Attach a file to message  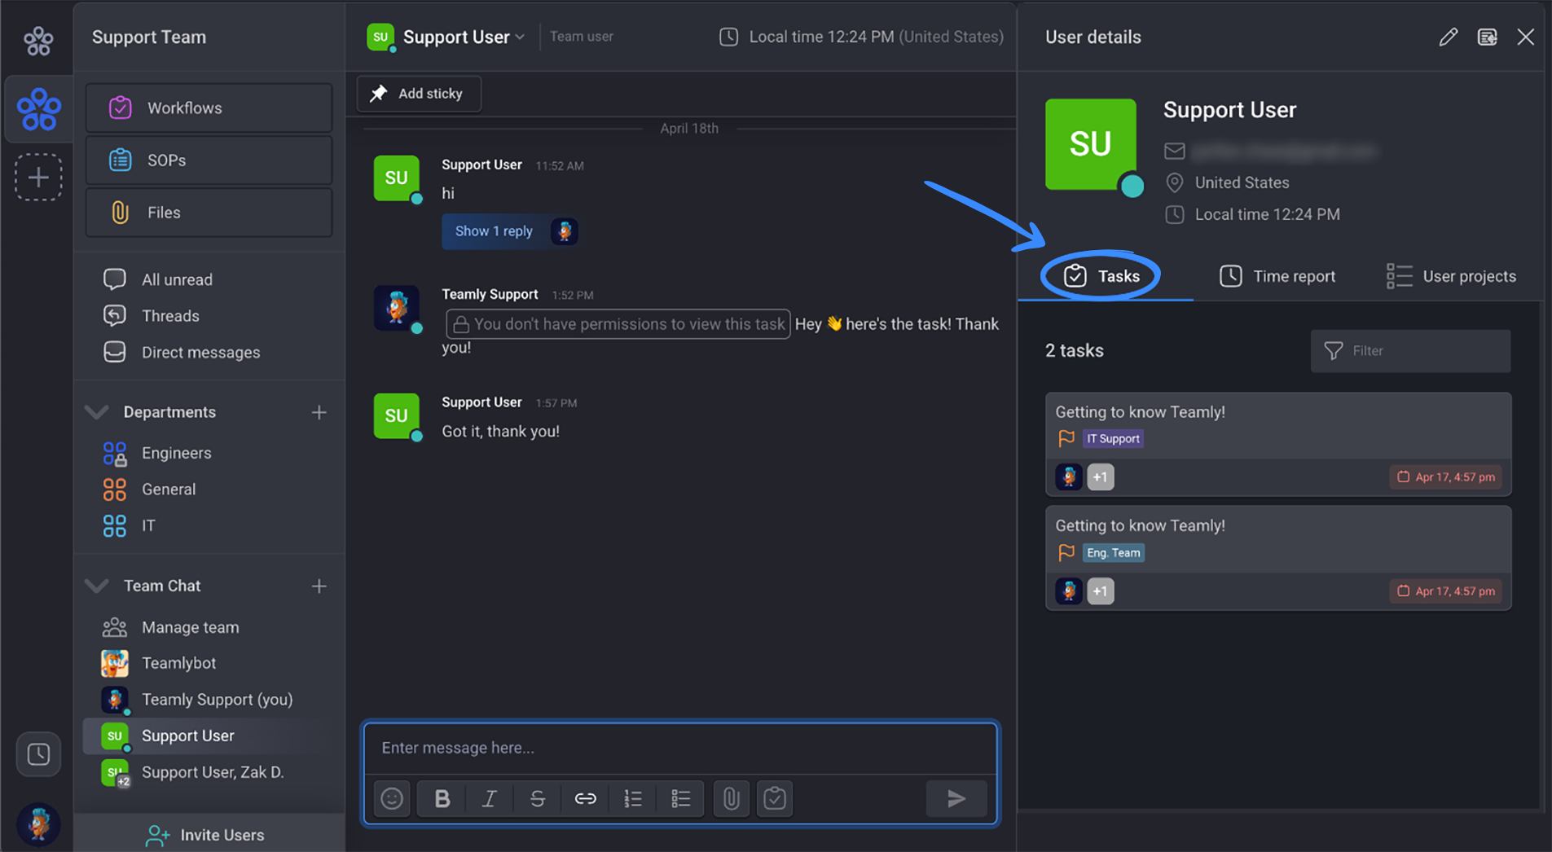[x=731, y=798]
